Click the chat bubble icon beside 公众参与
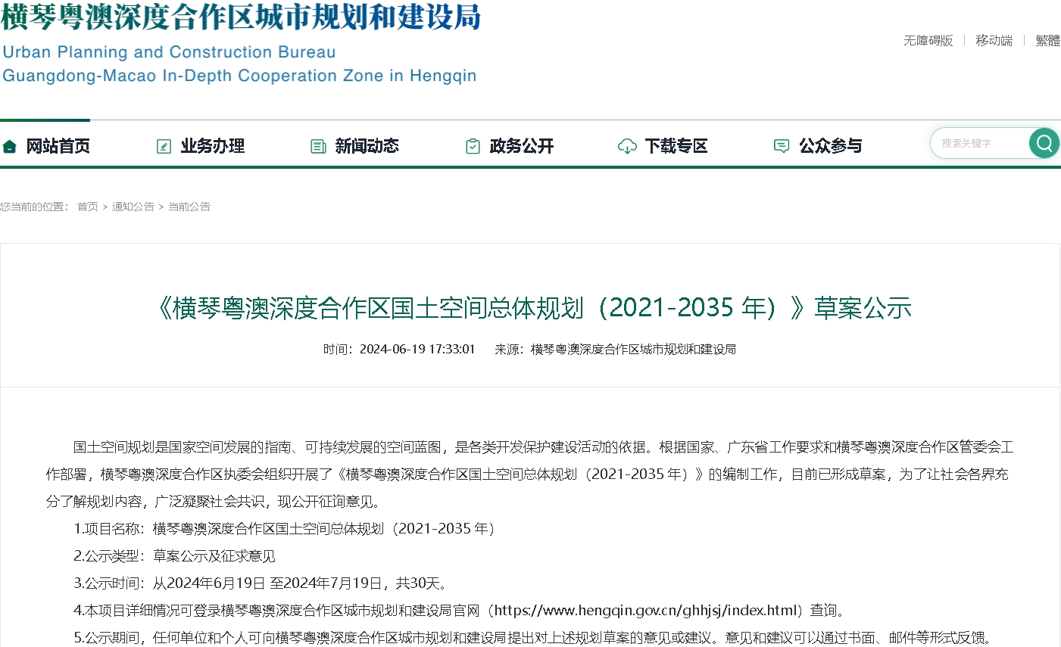 point(782,146)
